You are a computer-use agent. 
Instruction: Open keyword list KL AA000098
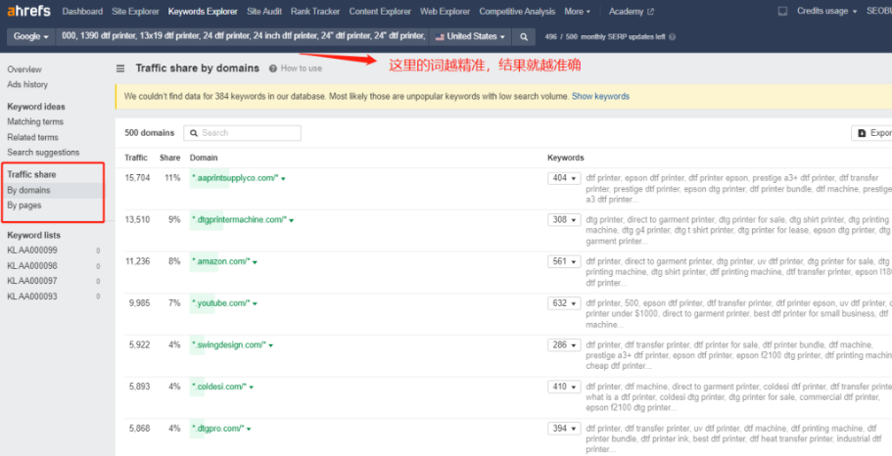point(32,265)
